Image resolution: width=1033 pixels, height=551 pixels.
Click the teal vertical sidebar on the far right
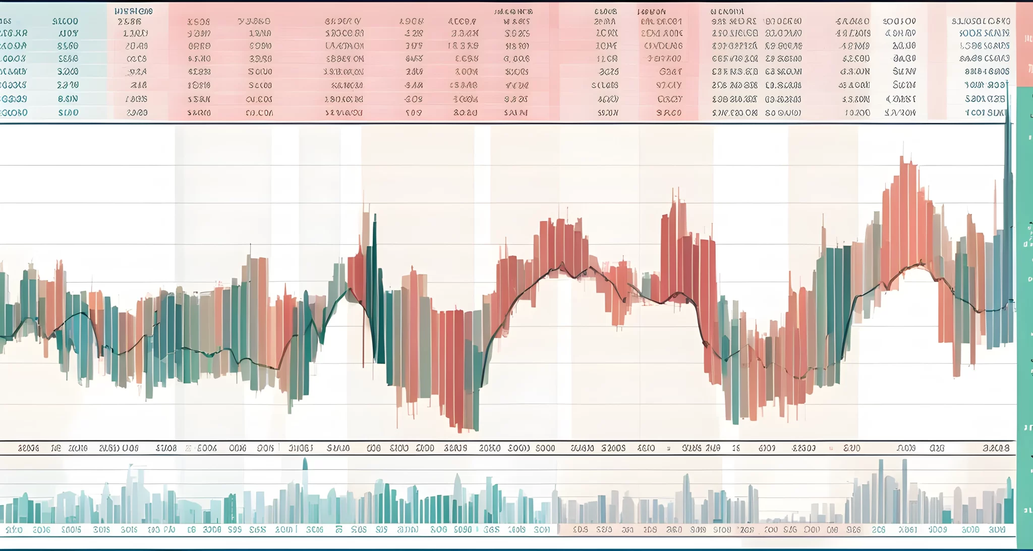click(1024, 318)
